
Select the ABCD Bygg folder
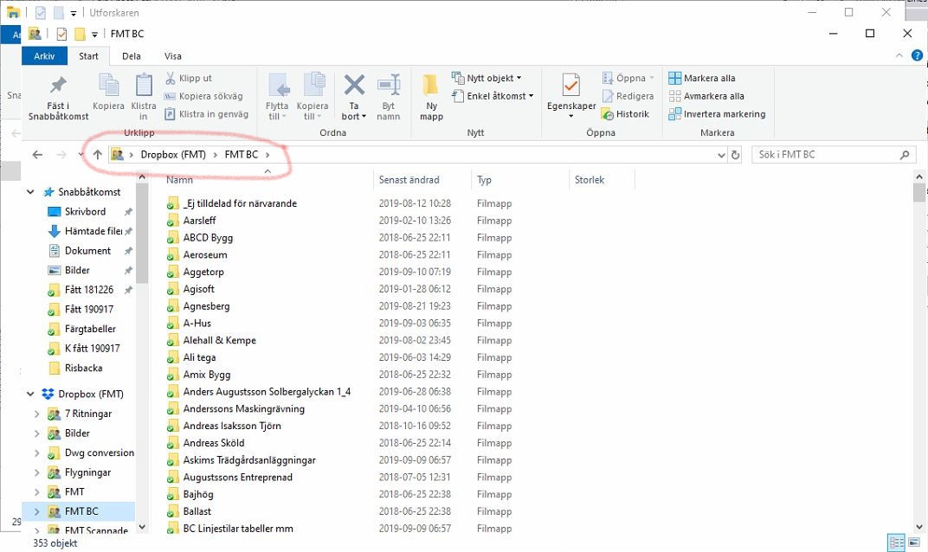pos(208,237)
